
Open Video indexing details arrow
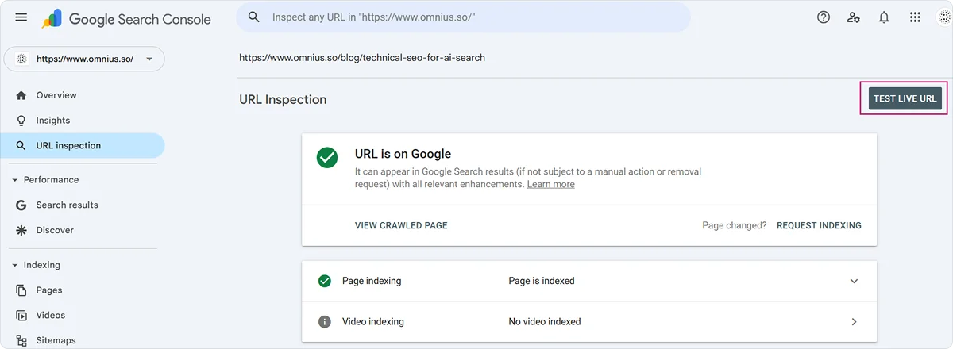point(854,322)
